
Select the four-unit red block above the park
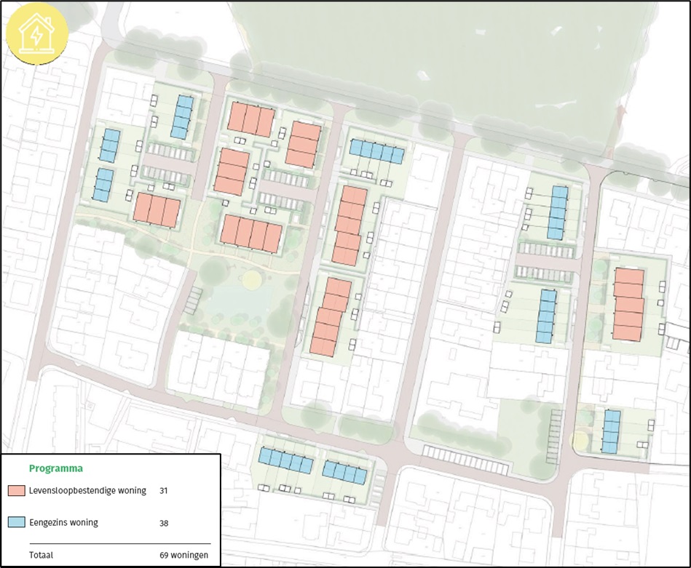tap(252, 233)
